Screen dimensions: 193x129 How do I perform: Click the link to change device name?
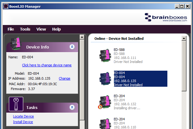click(x=47, y=65)
